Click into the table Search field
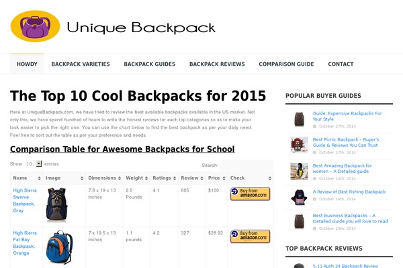Image resolution: width=403 pixels, height=268 pixels. (x=247, y=165)
